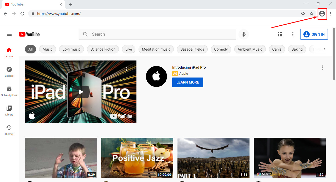Screen dimensions: 336x182
Task: Open the iPad Pro ad options menu
Action: click(323, 68)
